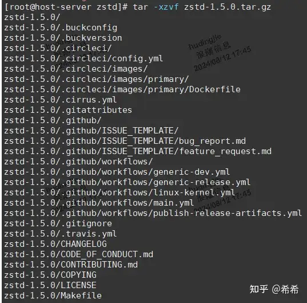Select the .travis.yml line
Viewport: 307px width, 303px height.
(60, 234)
